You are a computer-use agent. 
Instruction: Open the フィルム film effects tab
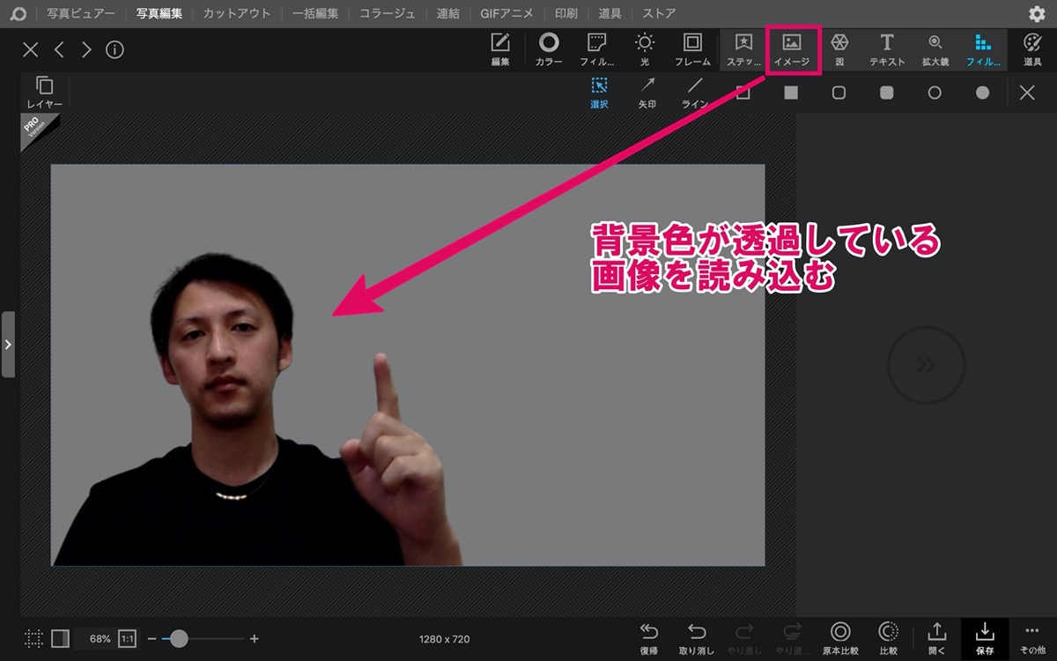pos(596,50)
